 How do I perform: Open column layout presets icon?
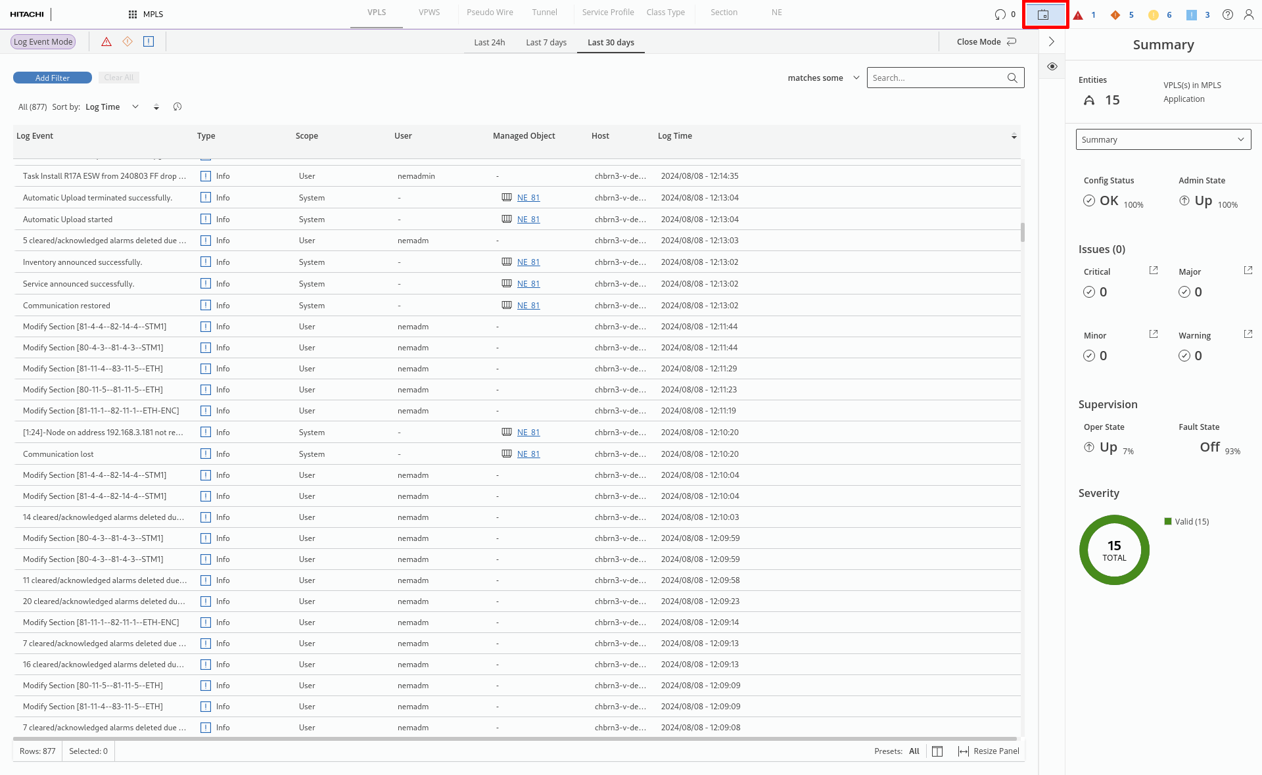[x=937, y=751]
